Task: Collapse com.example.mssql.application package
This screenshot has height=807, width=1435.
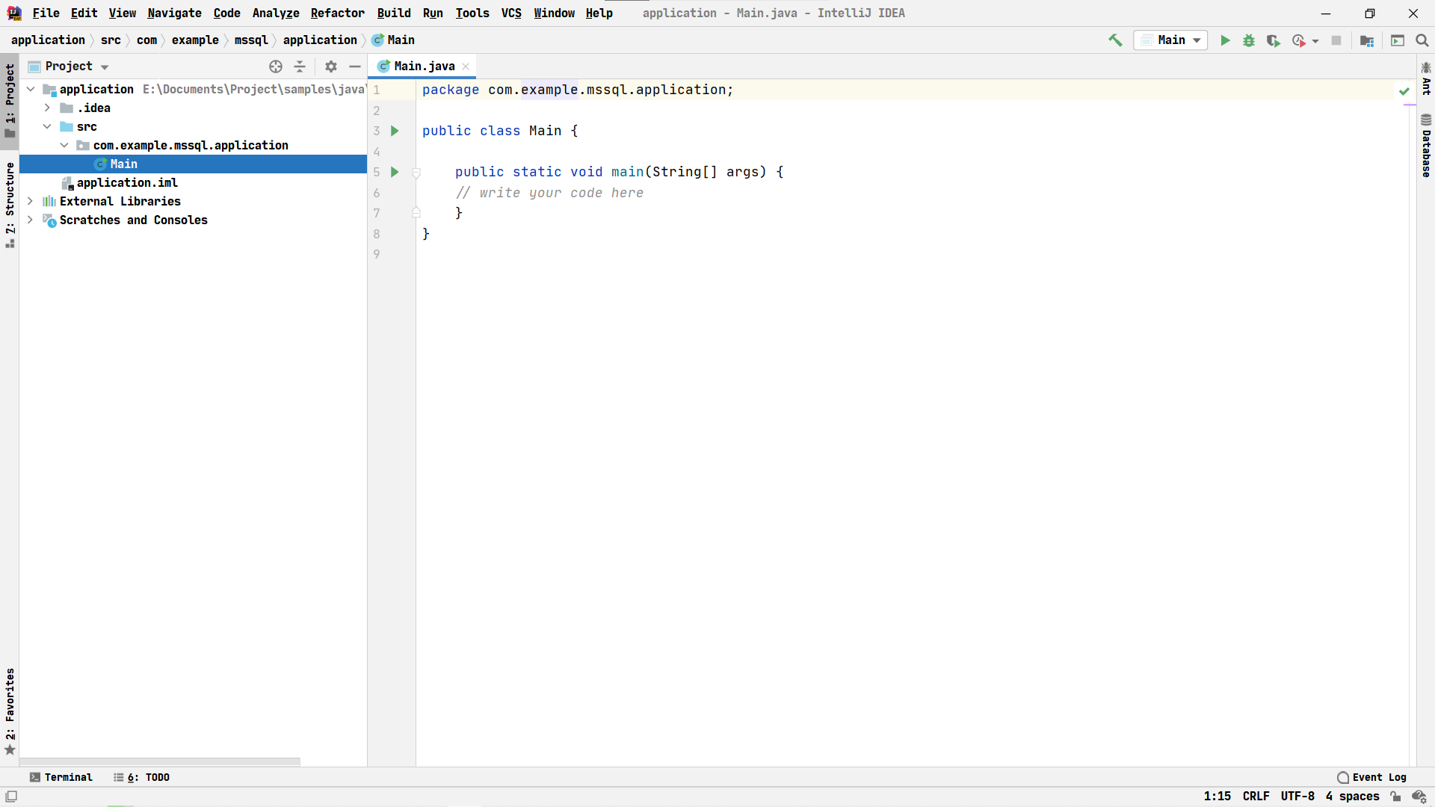Action: pos(64,146)
